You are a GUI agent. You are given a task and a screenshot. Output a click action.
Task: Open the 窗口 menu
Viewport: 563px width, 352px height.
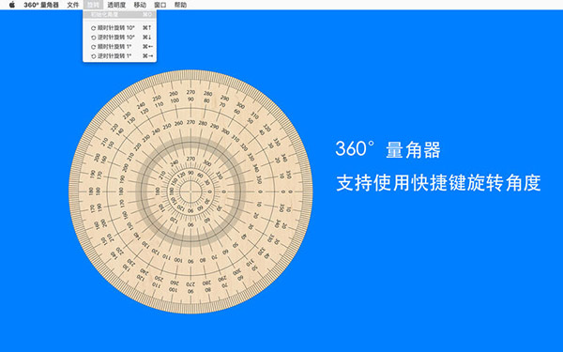click(x=160, y=5)
